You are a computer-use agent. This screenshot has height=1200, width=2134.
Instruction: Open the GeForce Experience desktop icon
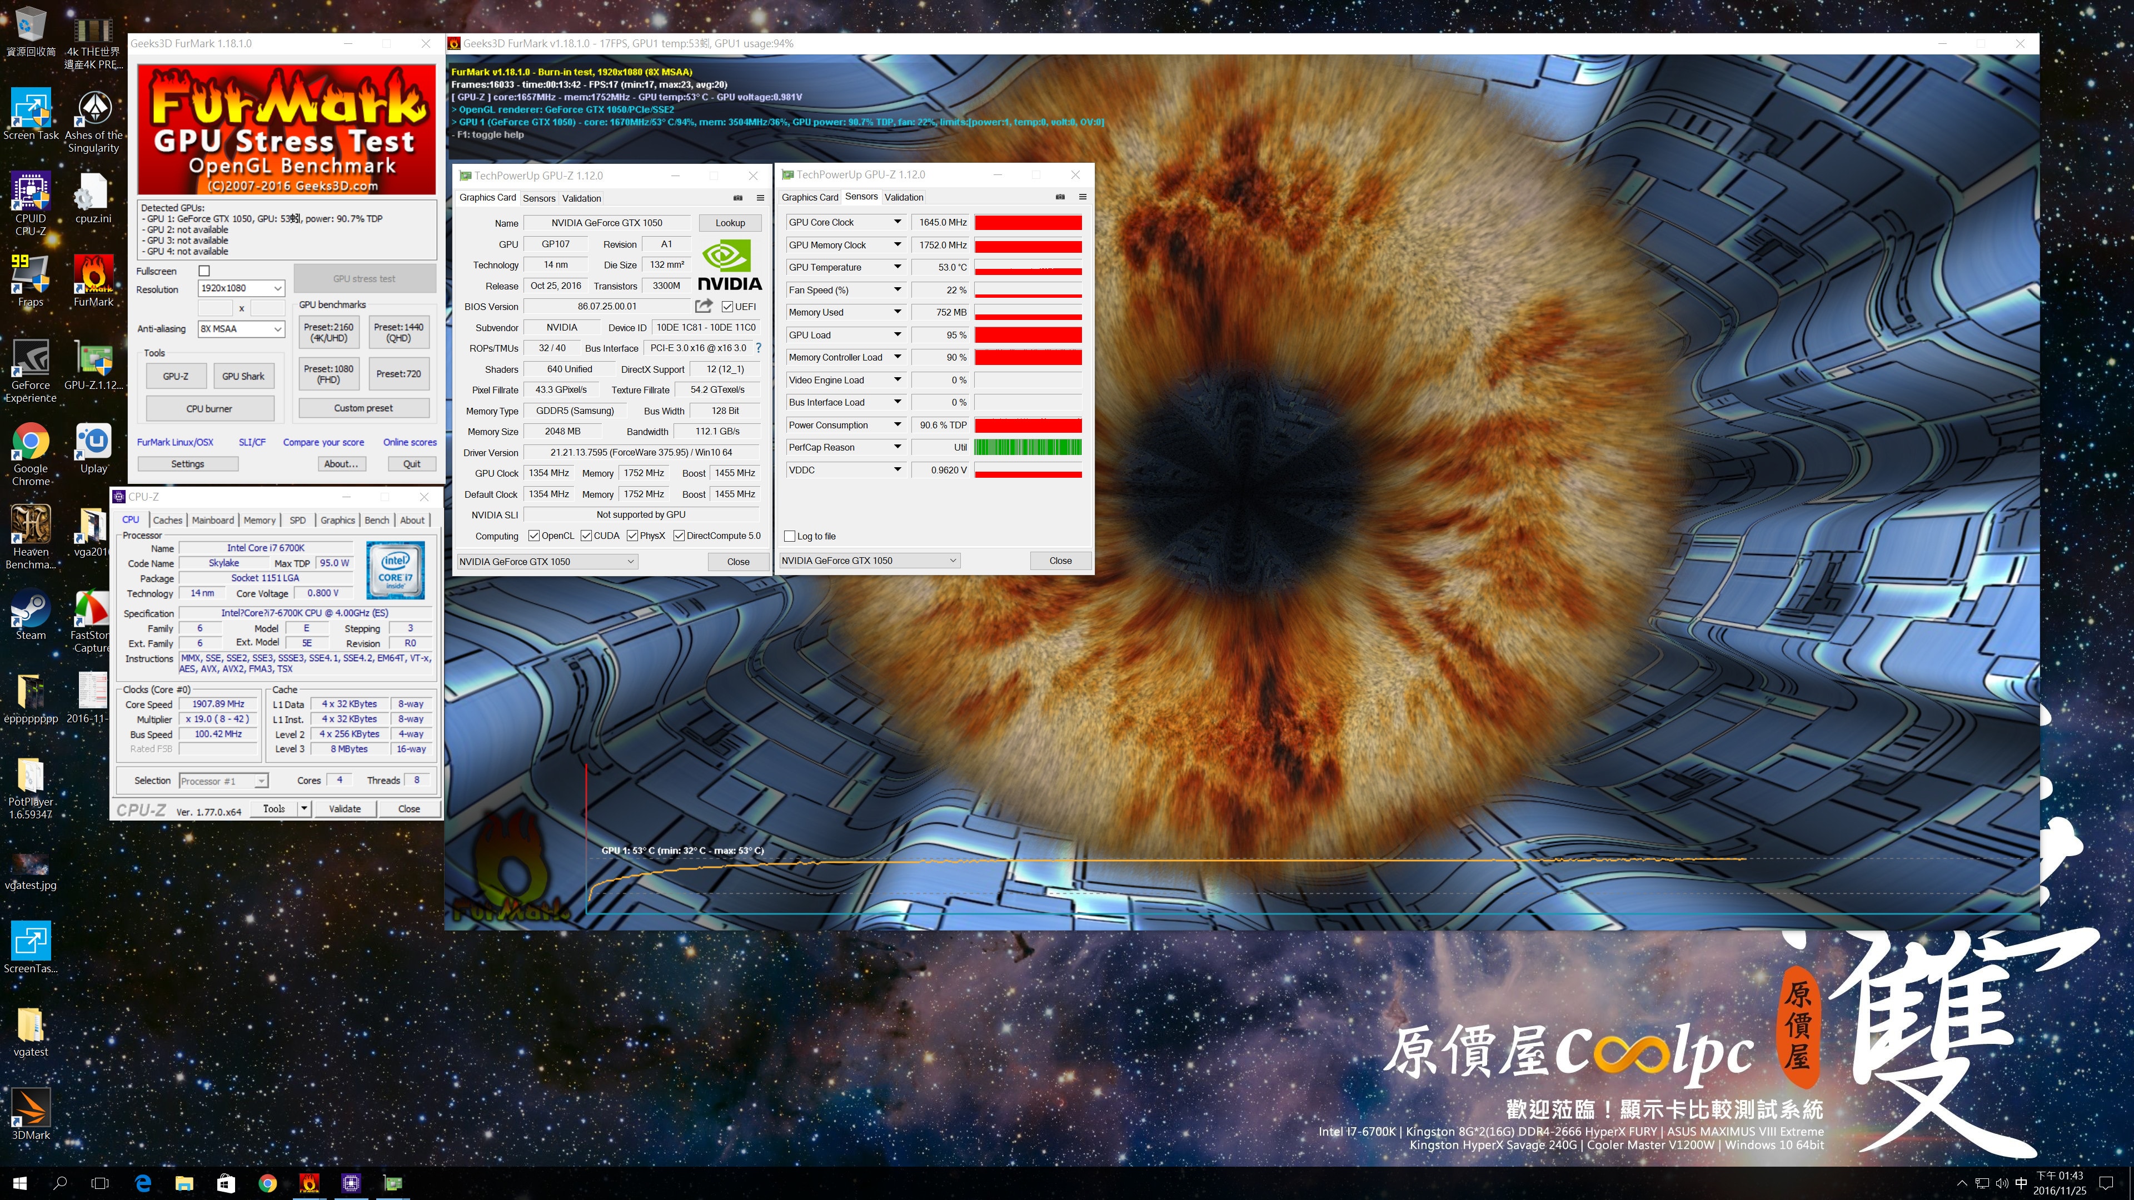tap(31, 371)
